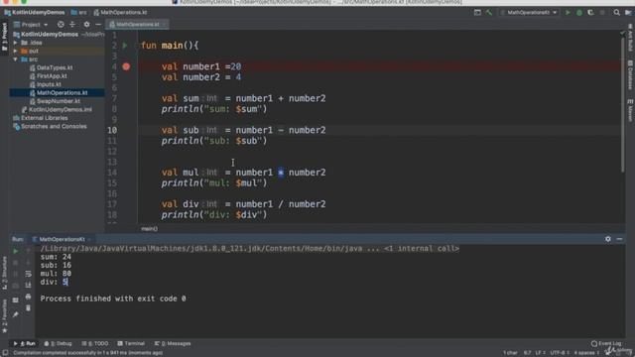The width and height of the screenshot is (635, 357).
Task: Toggle the Favorites side tool window button
Action: pos(4,316)
